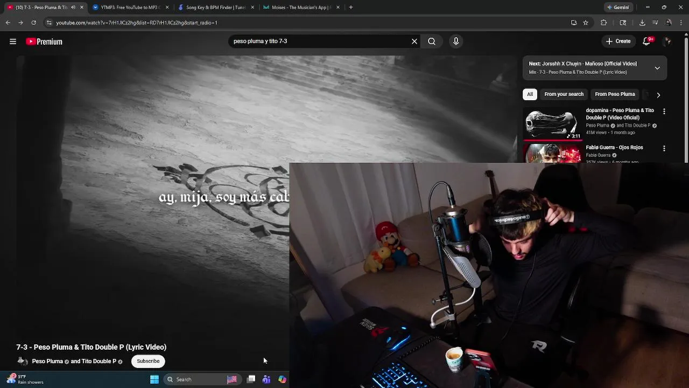Close the YTMP3 browser tab
This screenshot has height=388, width=689.
[x=167, y=8]
